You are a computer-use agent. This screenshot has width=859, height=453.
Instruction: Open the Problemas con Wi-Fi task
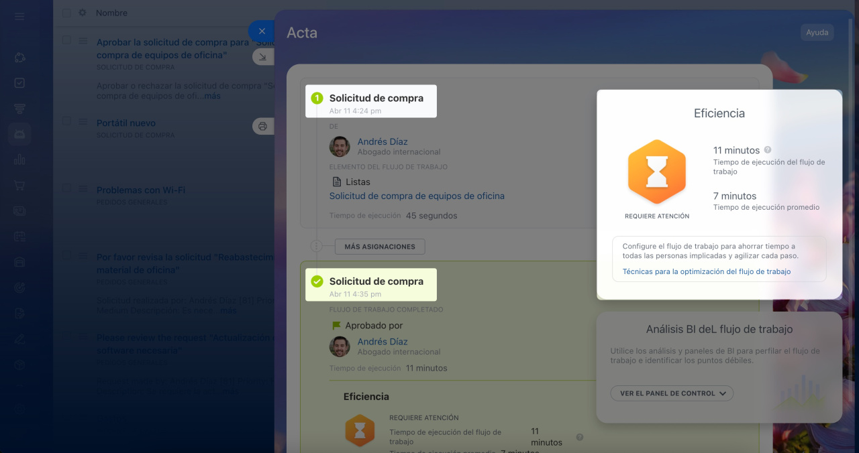[141, 190]
